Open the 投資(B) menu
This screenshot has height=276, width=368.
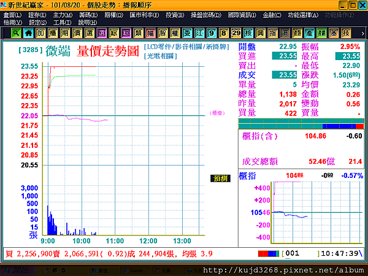click(x=175, y=15)
